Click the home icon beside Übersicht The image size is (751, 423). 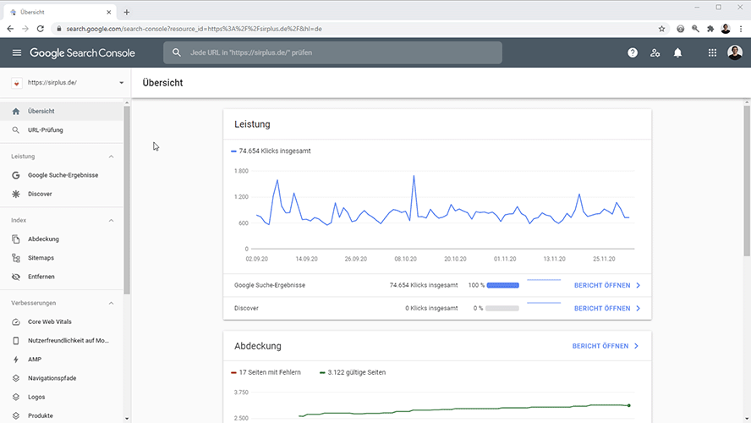[16, 111]
